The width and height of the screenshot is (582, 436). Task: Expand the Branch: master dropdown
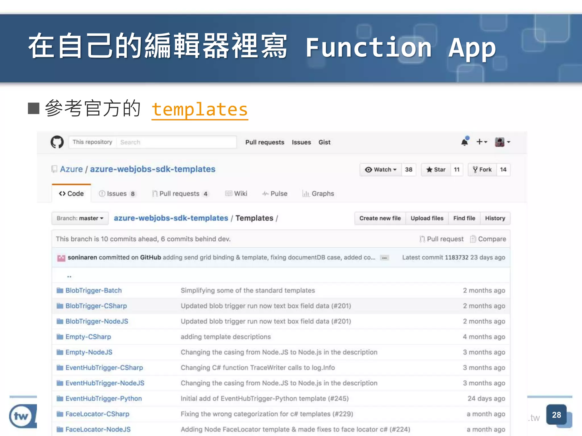(x=80, y=218)
